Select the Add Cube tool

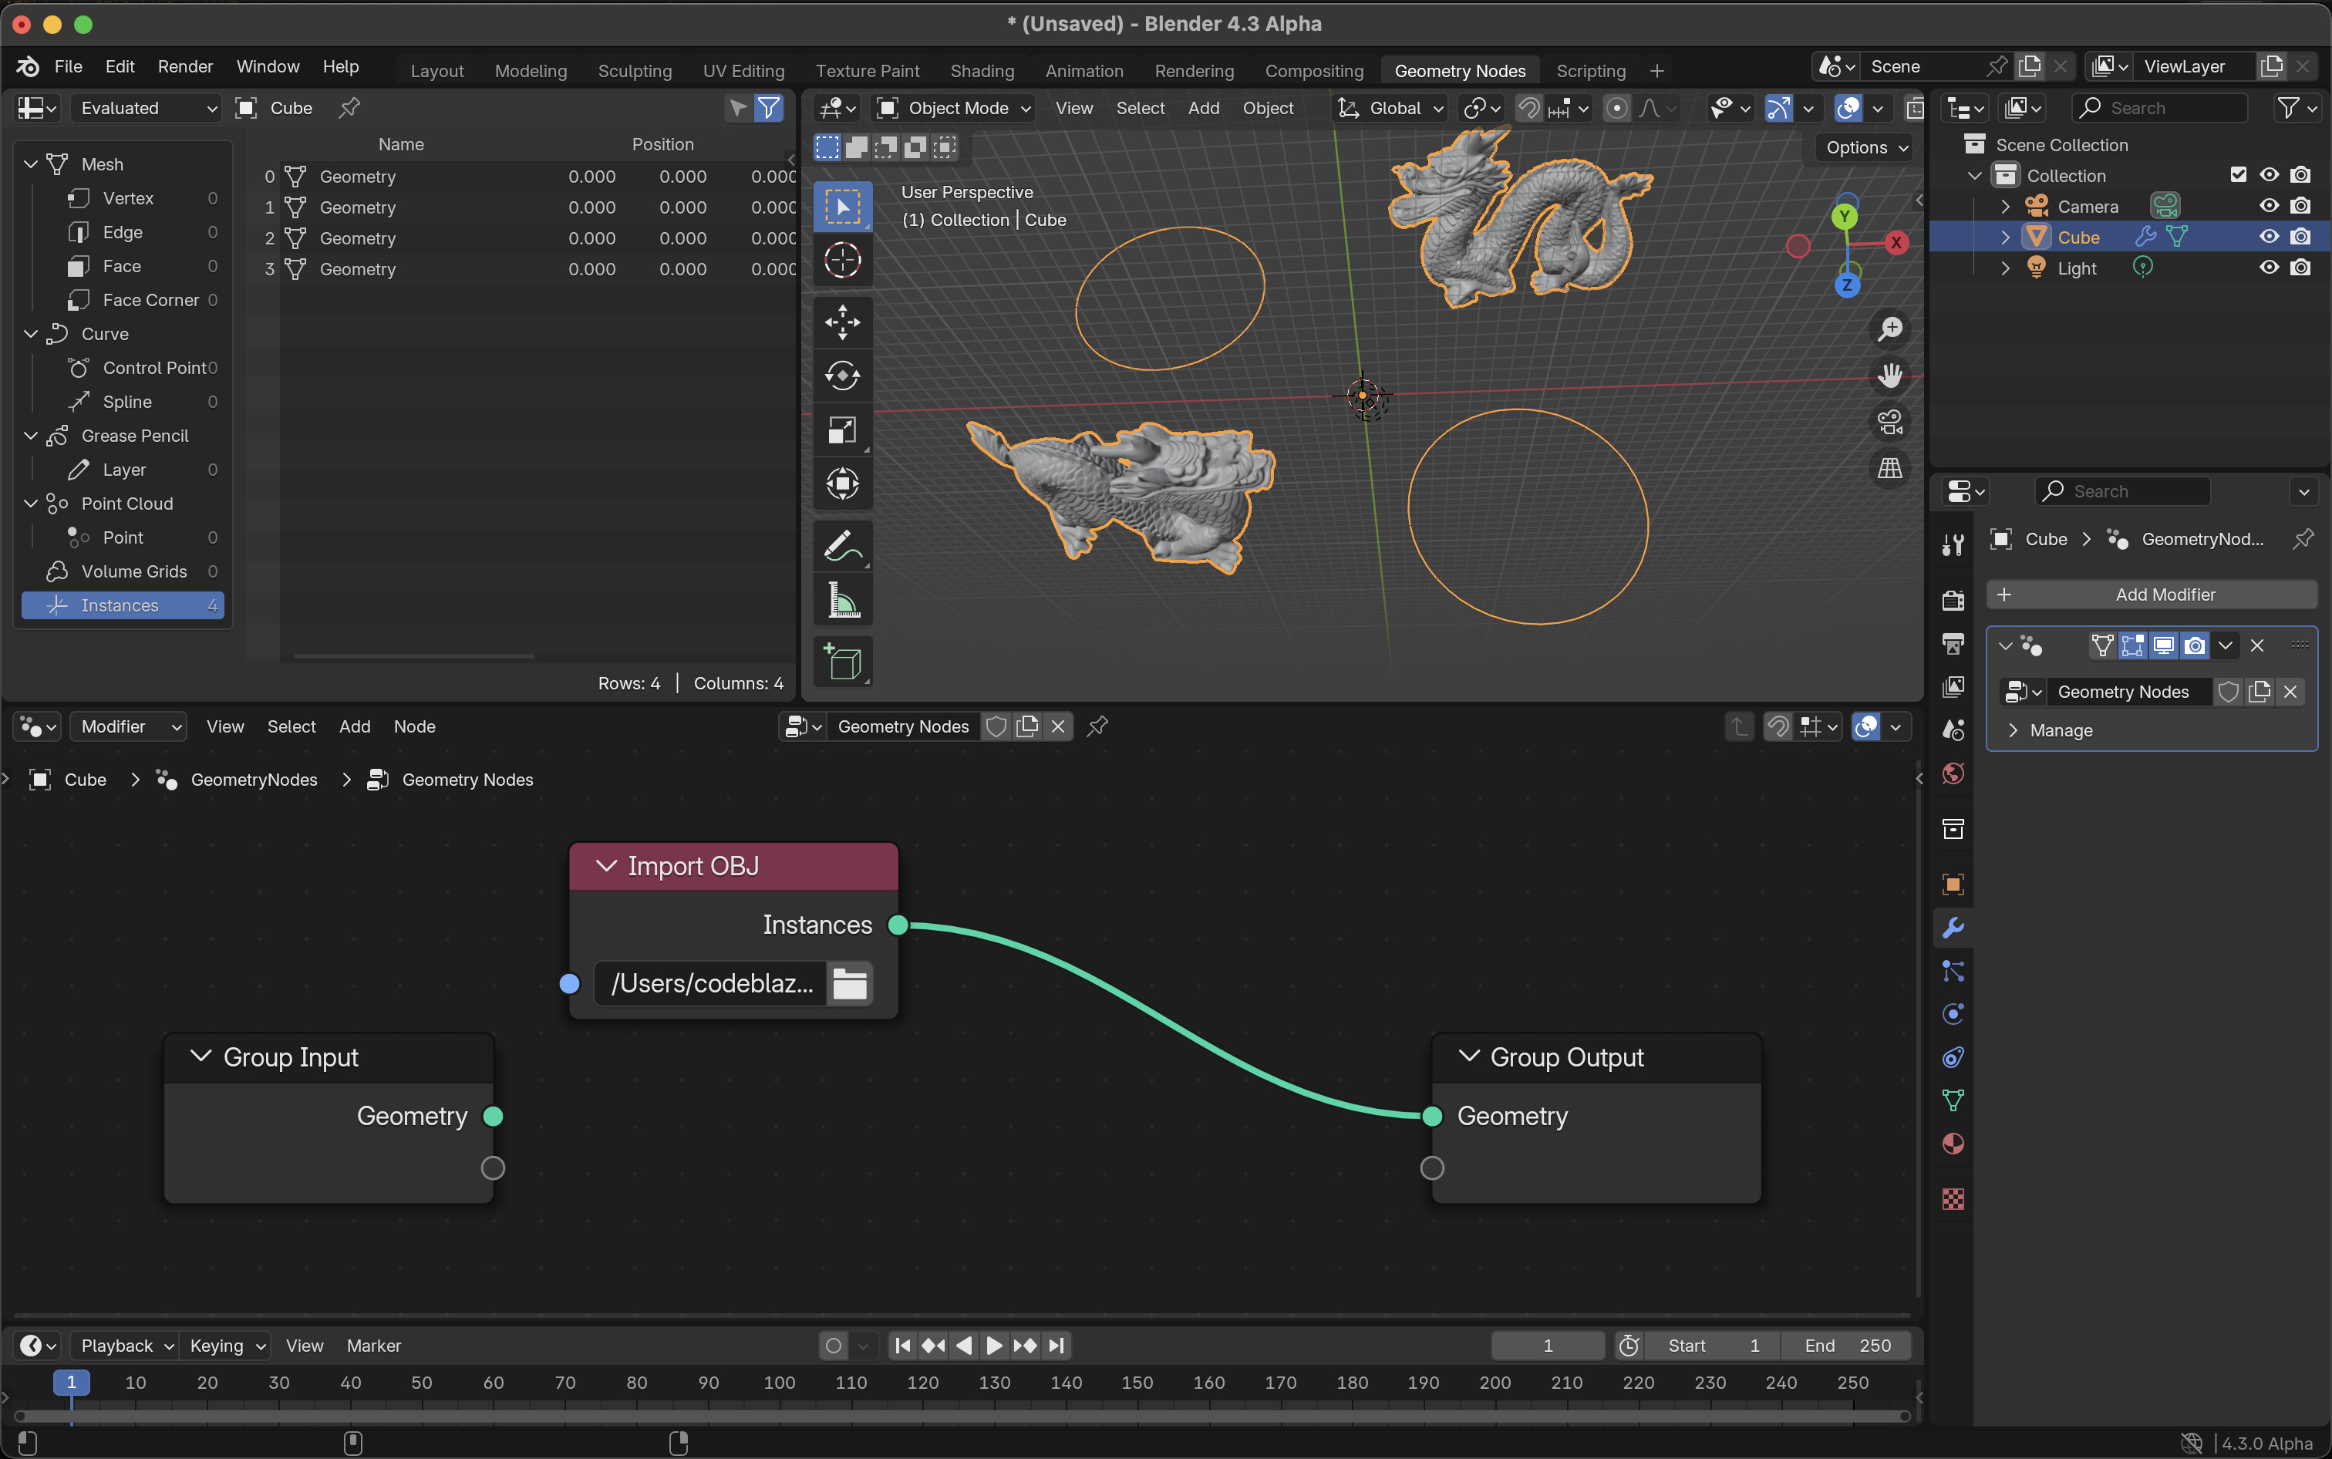[842, 663]
